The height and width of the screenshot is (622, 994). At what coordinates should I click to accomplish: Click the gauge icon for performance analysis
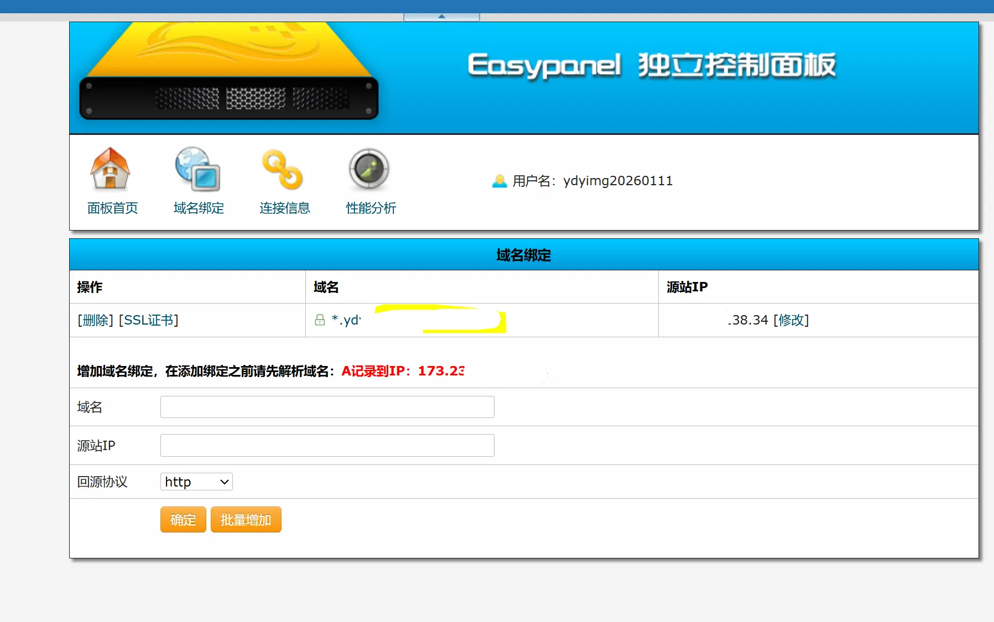coord(369,169)
